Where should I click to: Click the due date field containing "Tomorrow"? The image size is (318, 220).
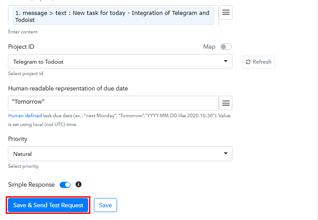[113, 103]
